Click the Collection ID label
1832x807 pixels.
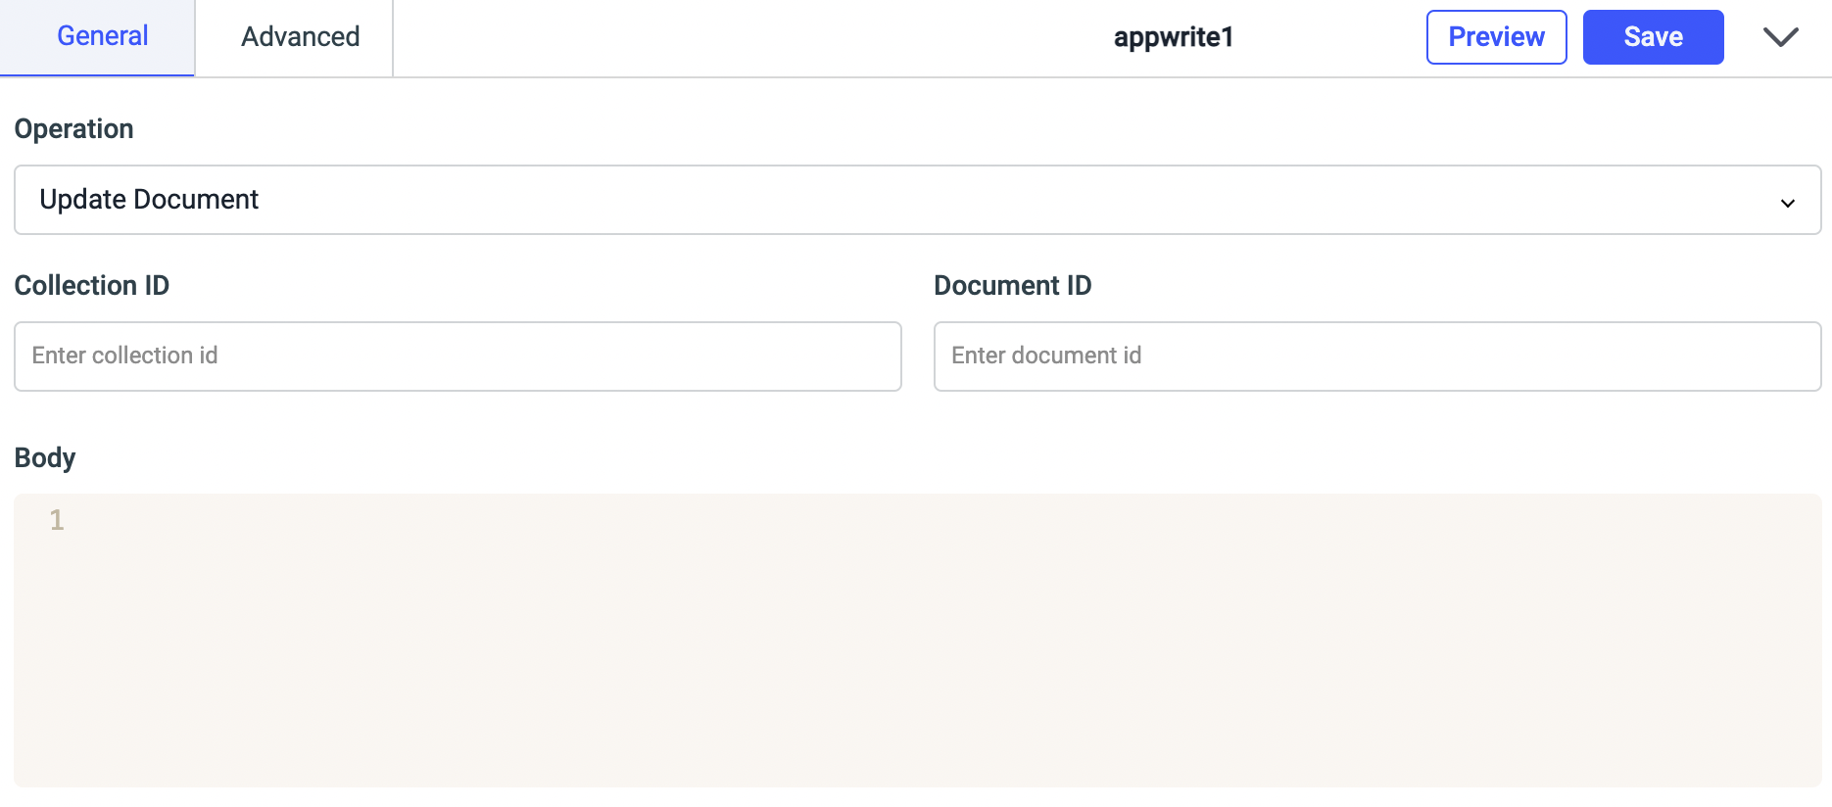click(91, 286)
